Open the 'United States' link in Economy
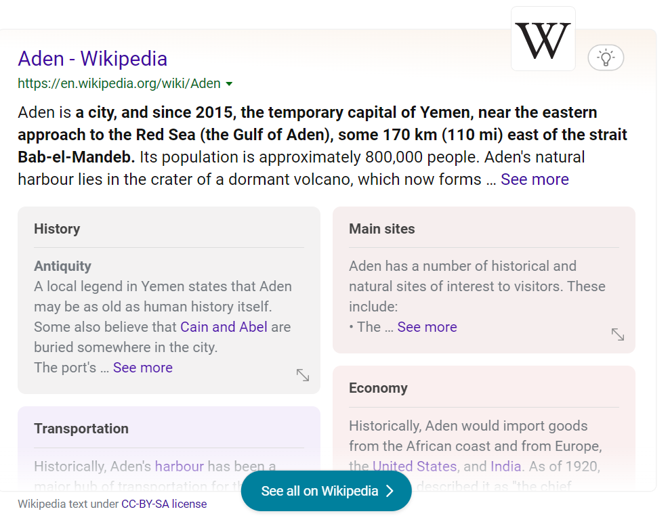The image size is (668, 520). [x=415, y=467]
